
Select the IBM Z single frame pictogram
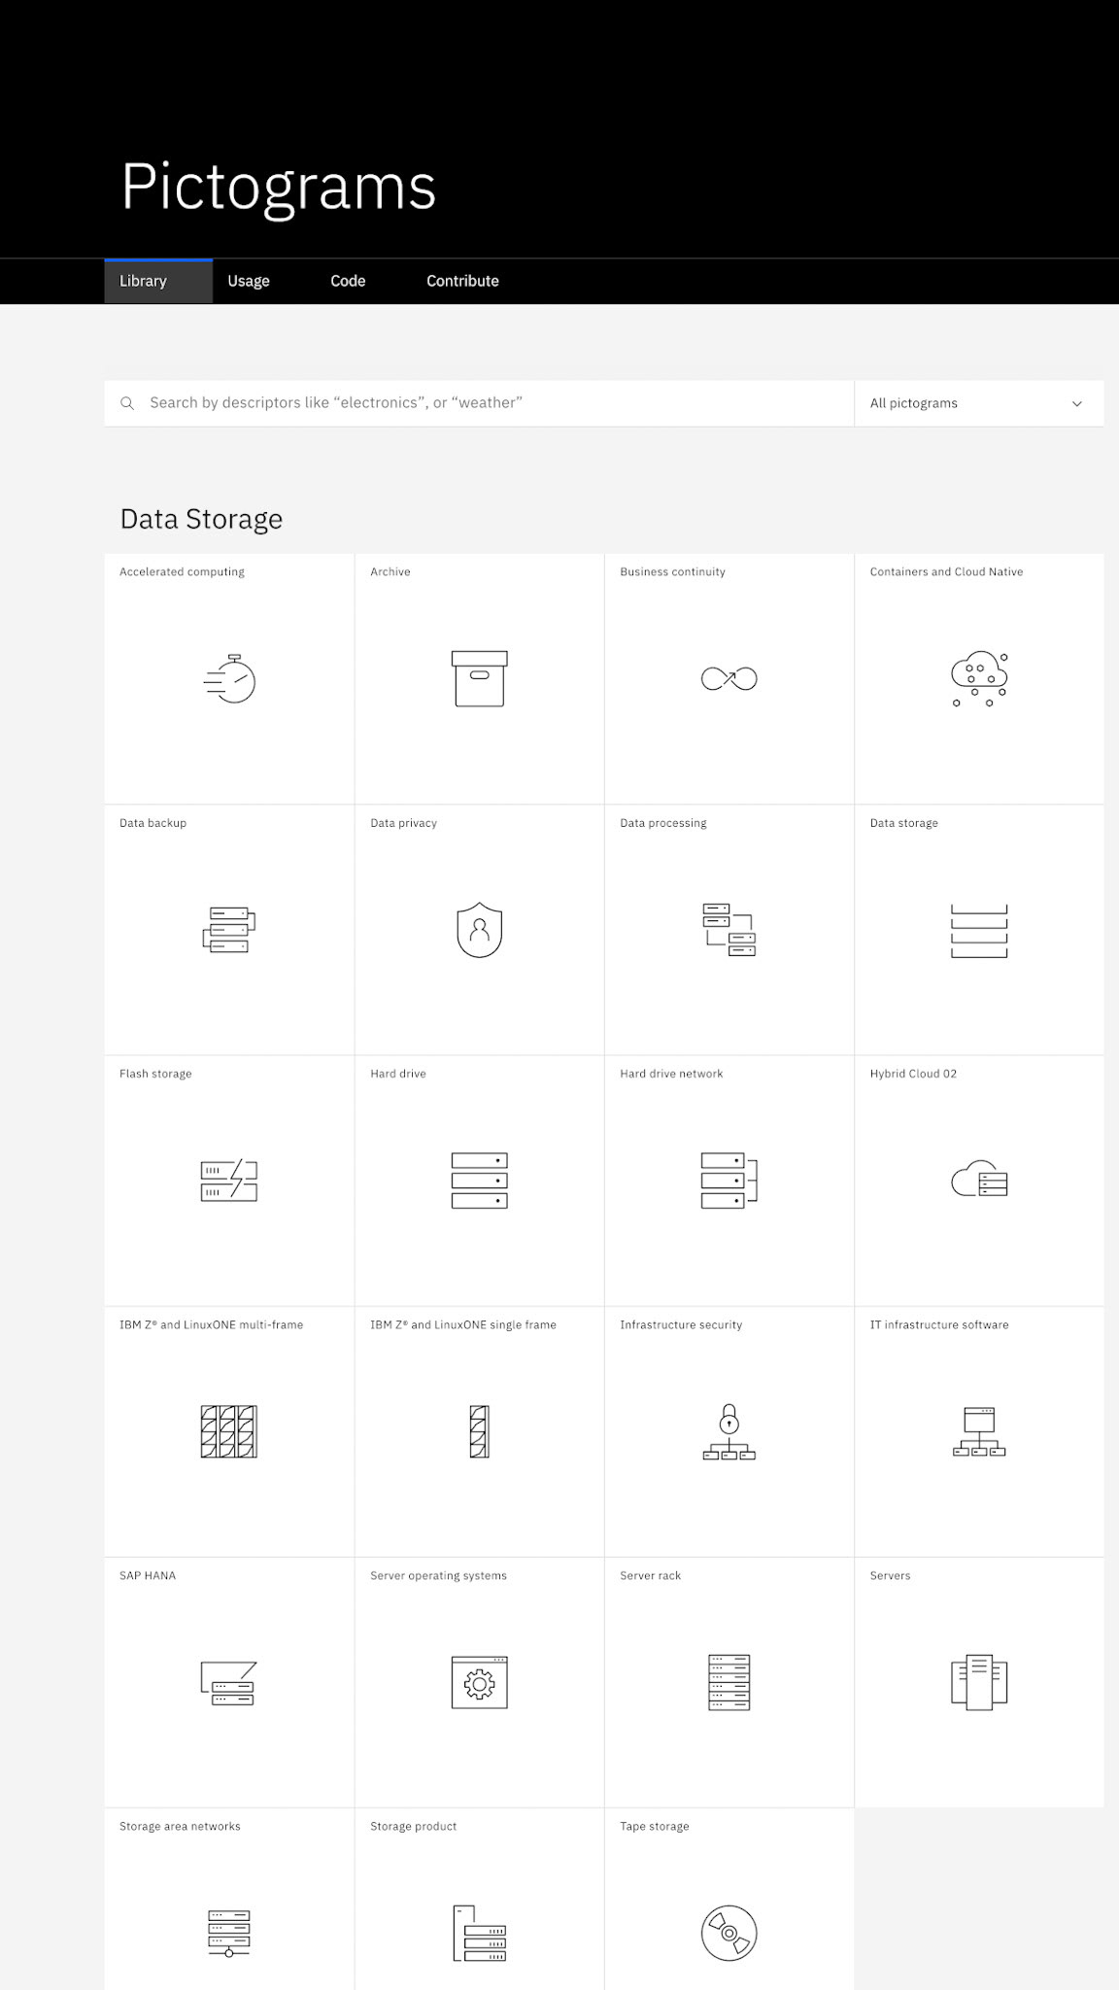479,1431
